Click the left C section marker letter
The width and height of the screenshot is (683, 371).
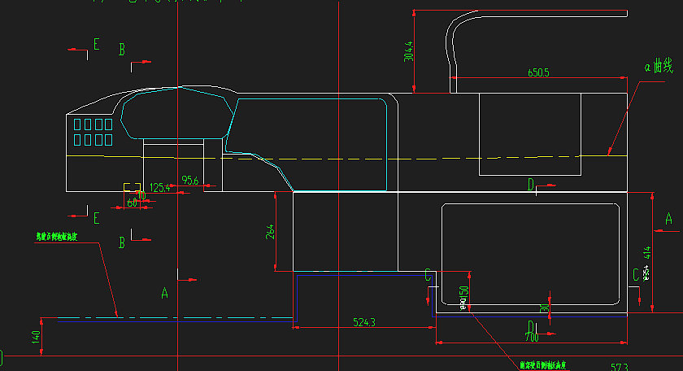click(428, 274)
